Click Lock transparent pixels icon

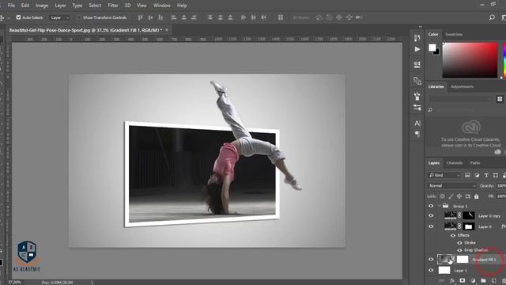(442, 196)
